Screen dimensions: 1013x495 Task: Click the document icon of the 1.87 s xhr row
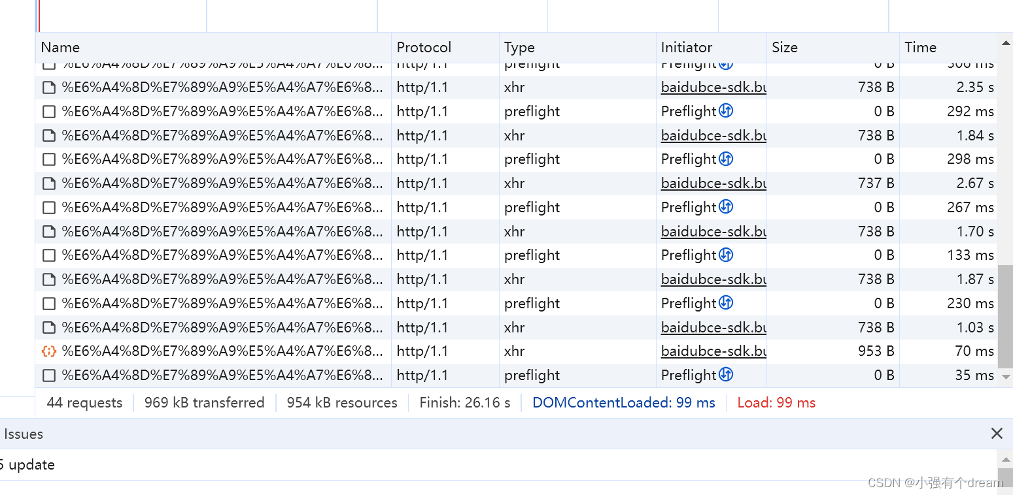48,279
